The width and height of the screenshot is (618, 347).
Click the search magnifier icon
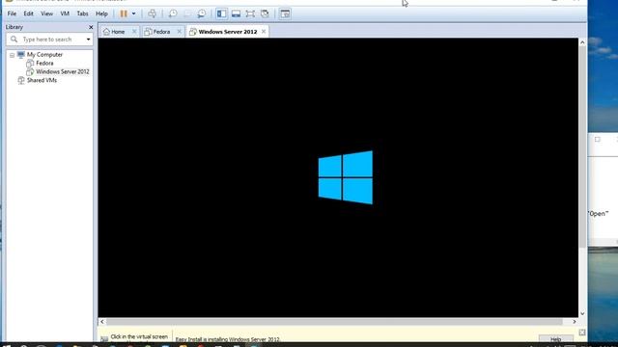(x=14, y=40)
